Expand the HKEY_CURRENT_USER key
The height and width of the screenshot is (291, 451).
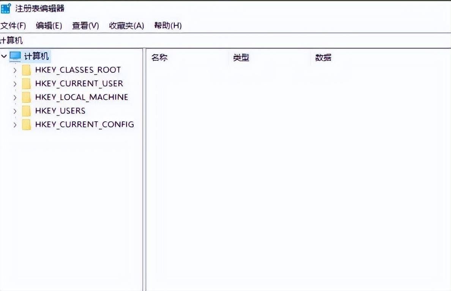(15, 84)
